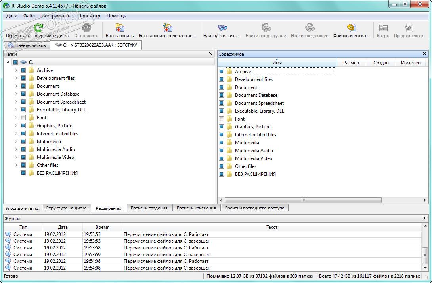Open the Файл menu
This screenshot has width=432, height=283.
tap(29, 16)
